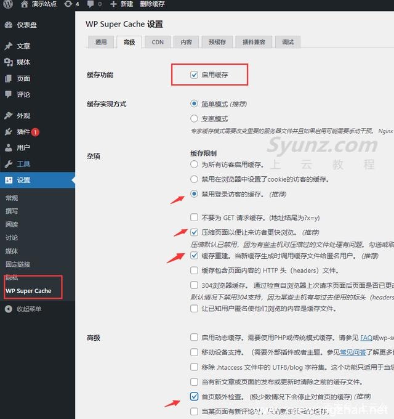Open the 媒体 media library menu
The image size is (394, 419).
[23, 62]
